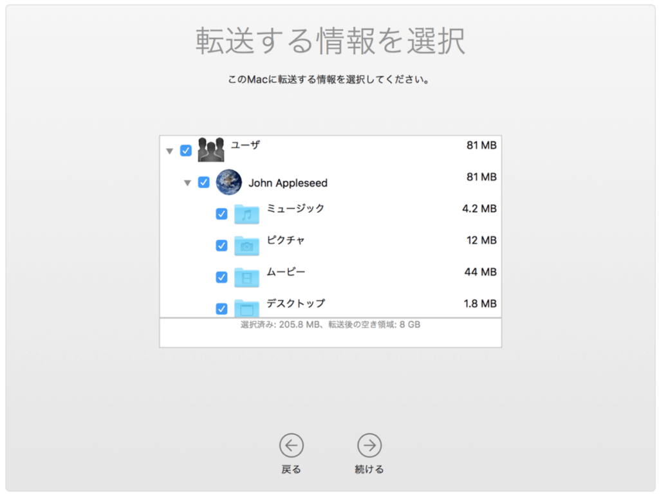Click the 4.2 MB size value

click(x=479, y=208)
